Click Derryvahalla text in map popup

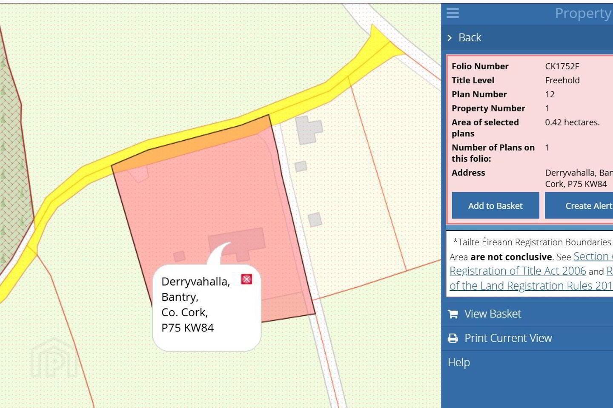click(195, 281)
